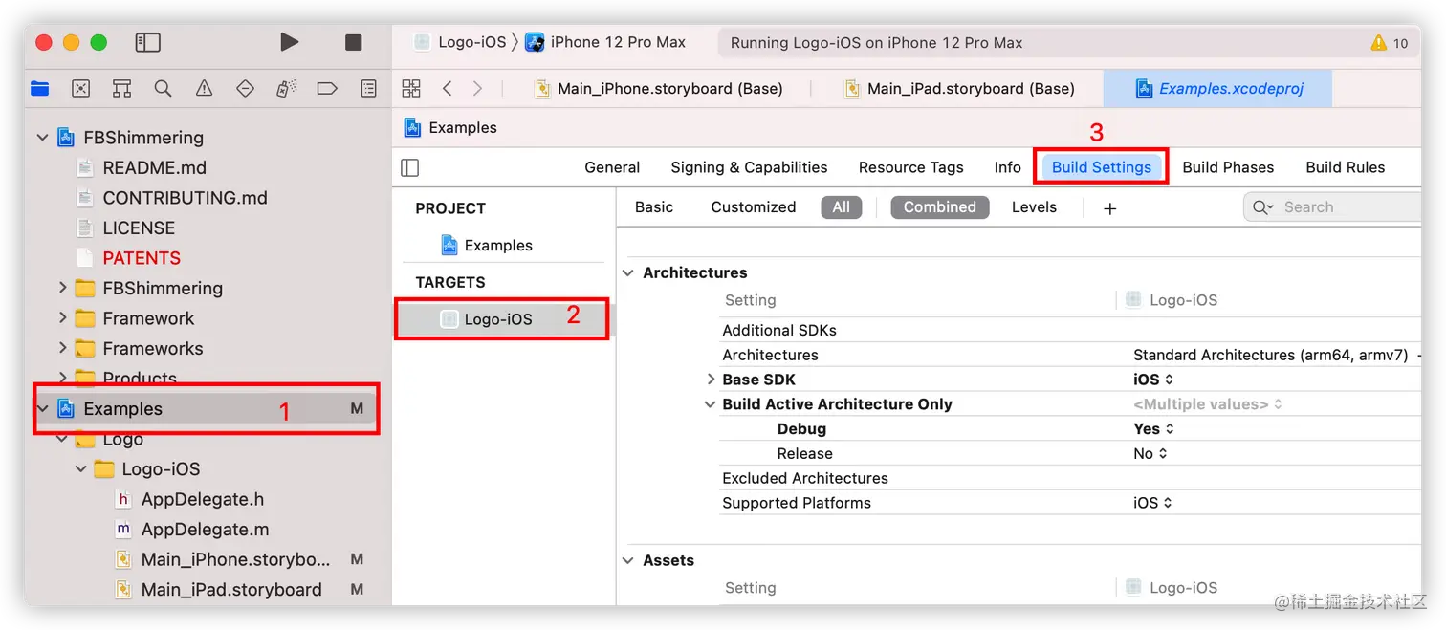The width and height of the screenshot is (1446, 630).
Task: Show All build settings
Action: (x=841, y=207)
